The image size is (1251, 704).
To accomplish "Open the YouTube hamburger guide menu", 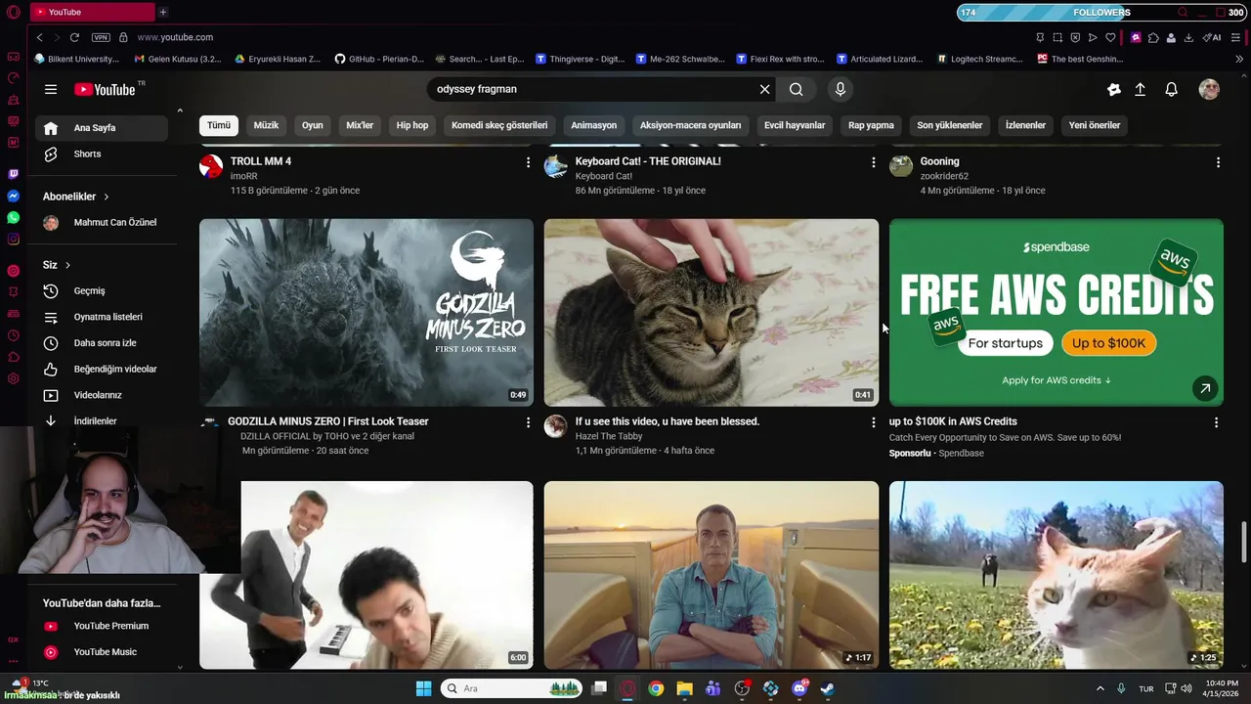I will click(51, 89).
